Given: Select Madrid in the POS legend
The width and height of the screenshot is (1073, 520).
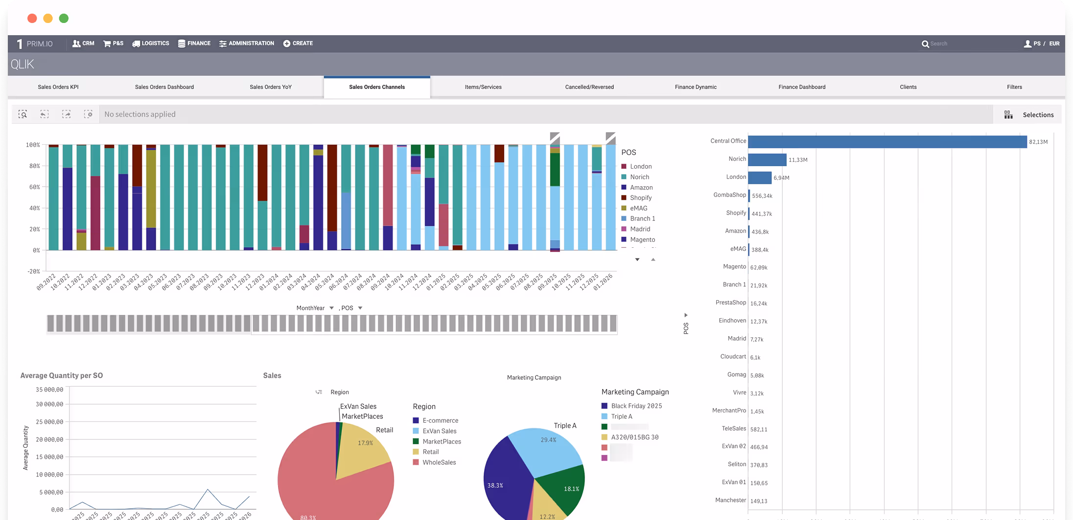Looking at the screenshot, I should coord(636,229).
